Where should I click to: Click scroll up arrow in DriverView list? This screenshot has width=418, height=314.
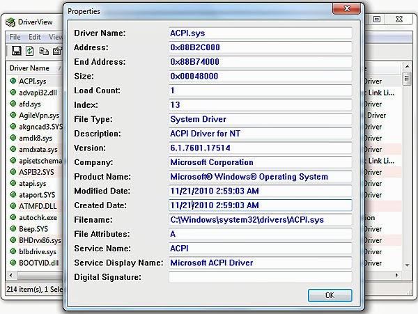(407, 66)
